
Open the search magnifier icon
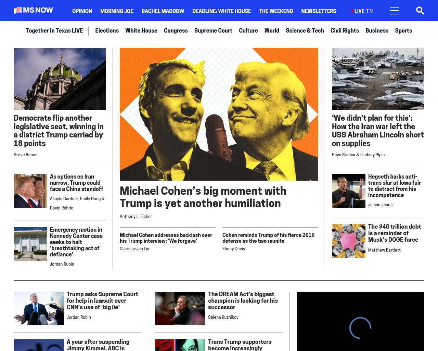tap(420, 11)
